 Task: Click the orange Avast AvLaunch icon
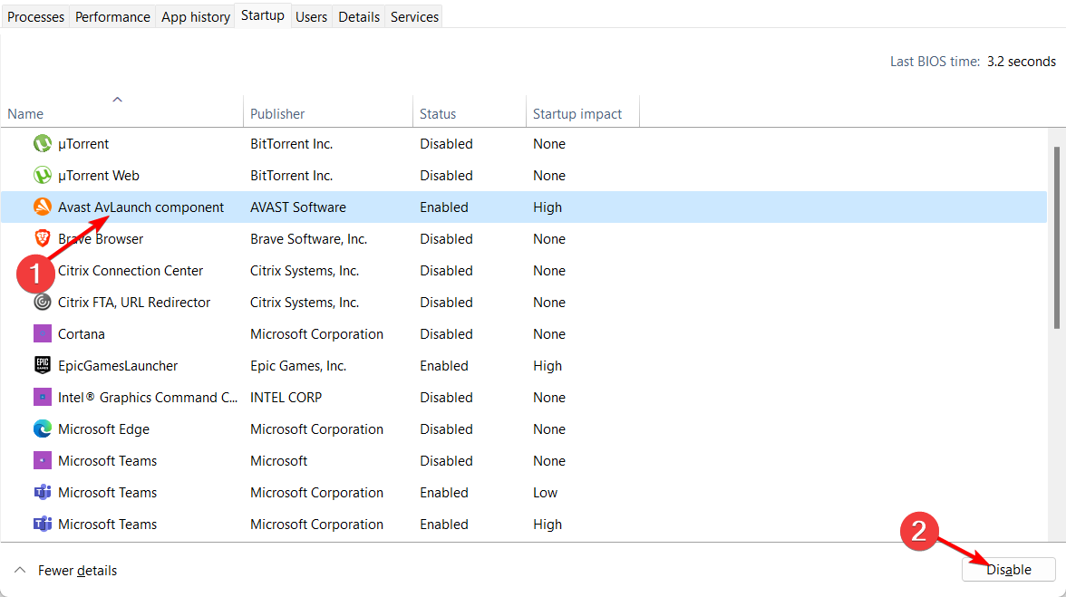[42, 207]
